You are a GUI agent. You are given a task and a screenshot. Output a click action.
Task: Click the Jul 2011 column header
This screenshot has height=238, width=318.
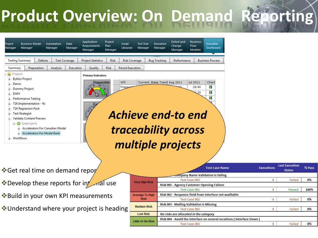196,82
